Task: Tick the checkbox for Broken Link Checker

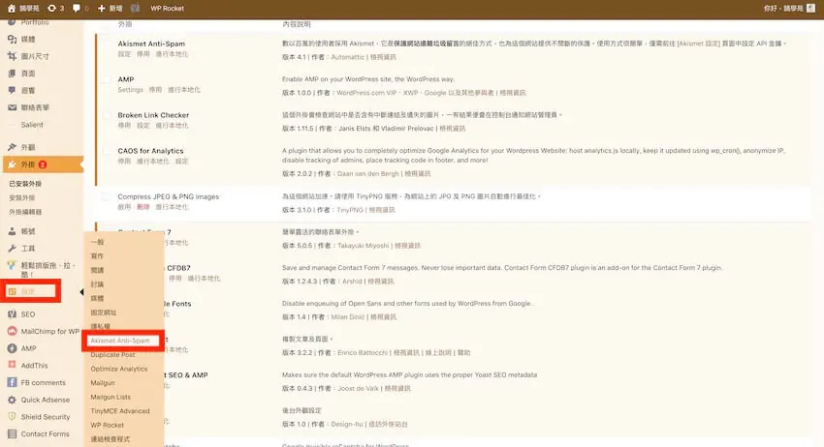Action: pos(107,115)
